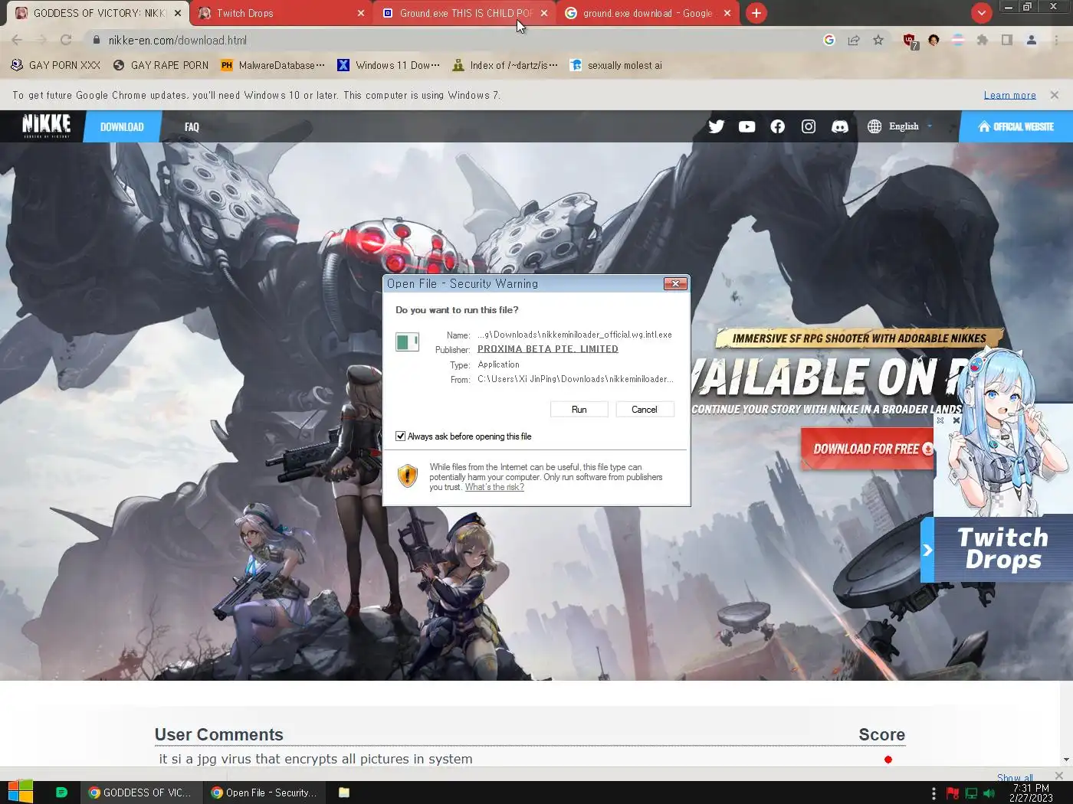The image size is (1073, 804).
Task: Open a new tab with plus button
Action: coord(756,13)
